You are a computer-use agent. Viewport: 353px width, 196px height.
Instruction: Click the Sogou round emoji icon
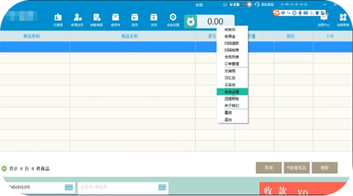(x=295, y=13)
